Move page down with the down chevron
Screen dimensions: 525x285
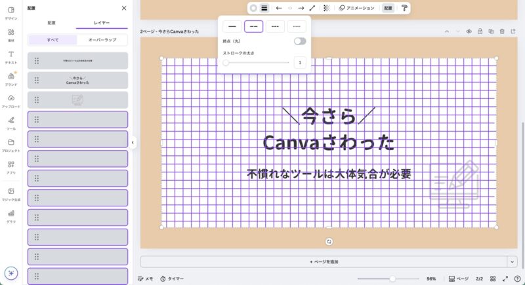tap(457, 31)
